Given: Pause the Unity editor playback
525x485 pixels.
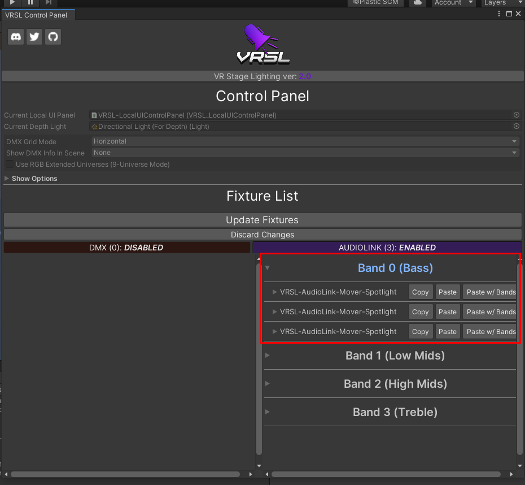Looking at the screenshot, I should pos(30,2).
